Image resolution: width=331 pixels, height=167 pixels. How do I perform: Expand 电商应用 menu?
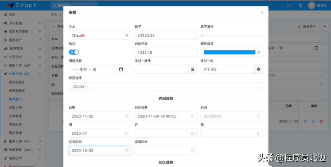pos(22,158)
